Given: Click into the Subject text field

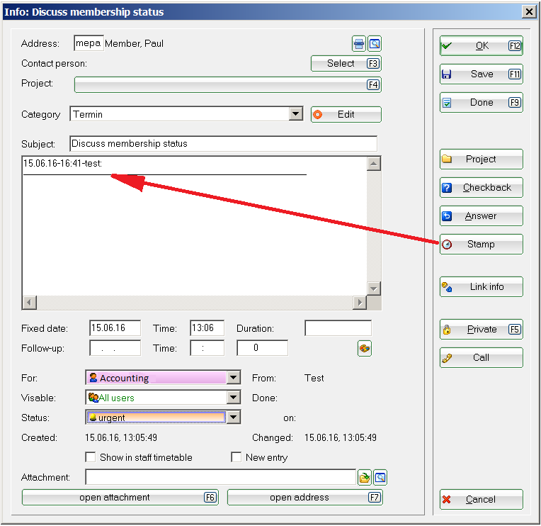Looking at the screenshot, I should pos(223,144).
